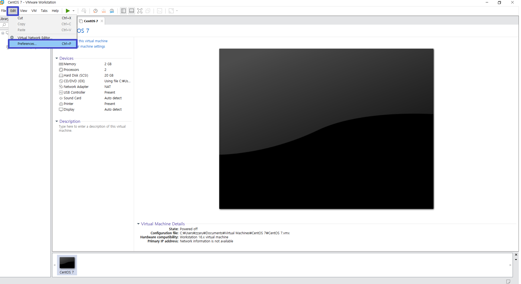
Task: Click the Unity mode toolbar icon
Action: click(x=148, y=11)
